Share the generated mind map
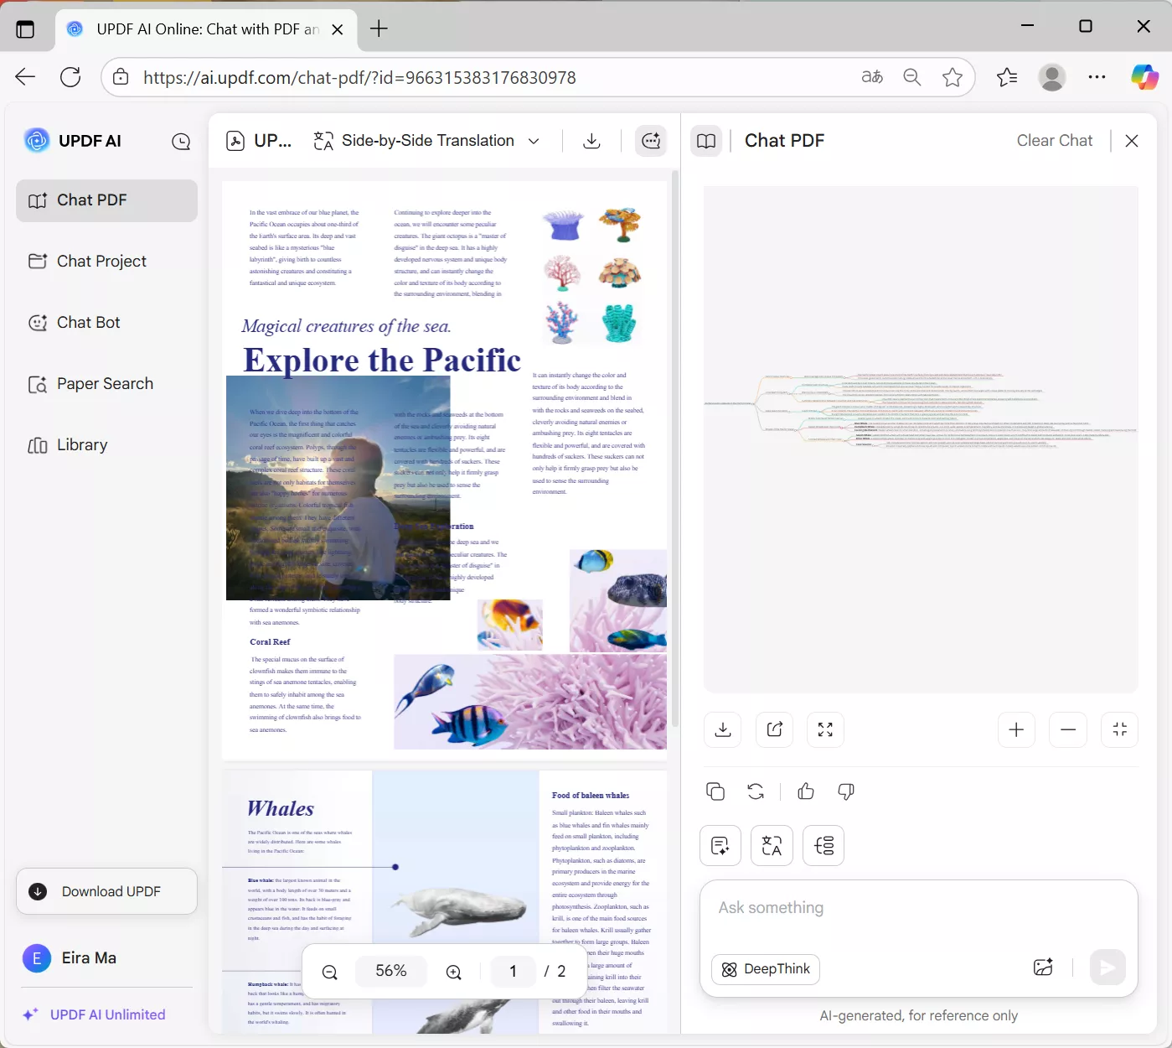 (774, 729)
